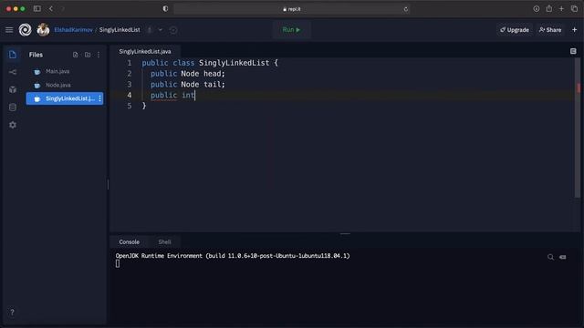Switch to the Console tab
This screenshot has height=328, width=584.
point(130,242)
